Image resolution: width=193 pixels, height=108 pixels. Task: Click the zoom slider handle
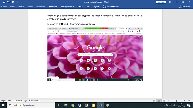click(x=176, y=101)
